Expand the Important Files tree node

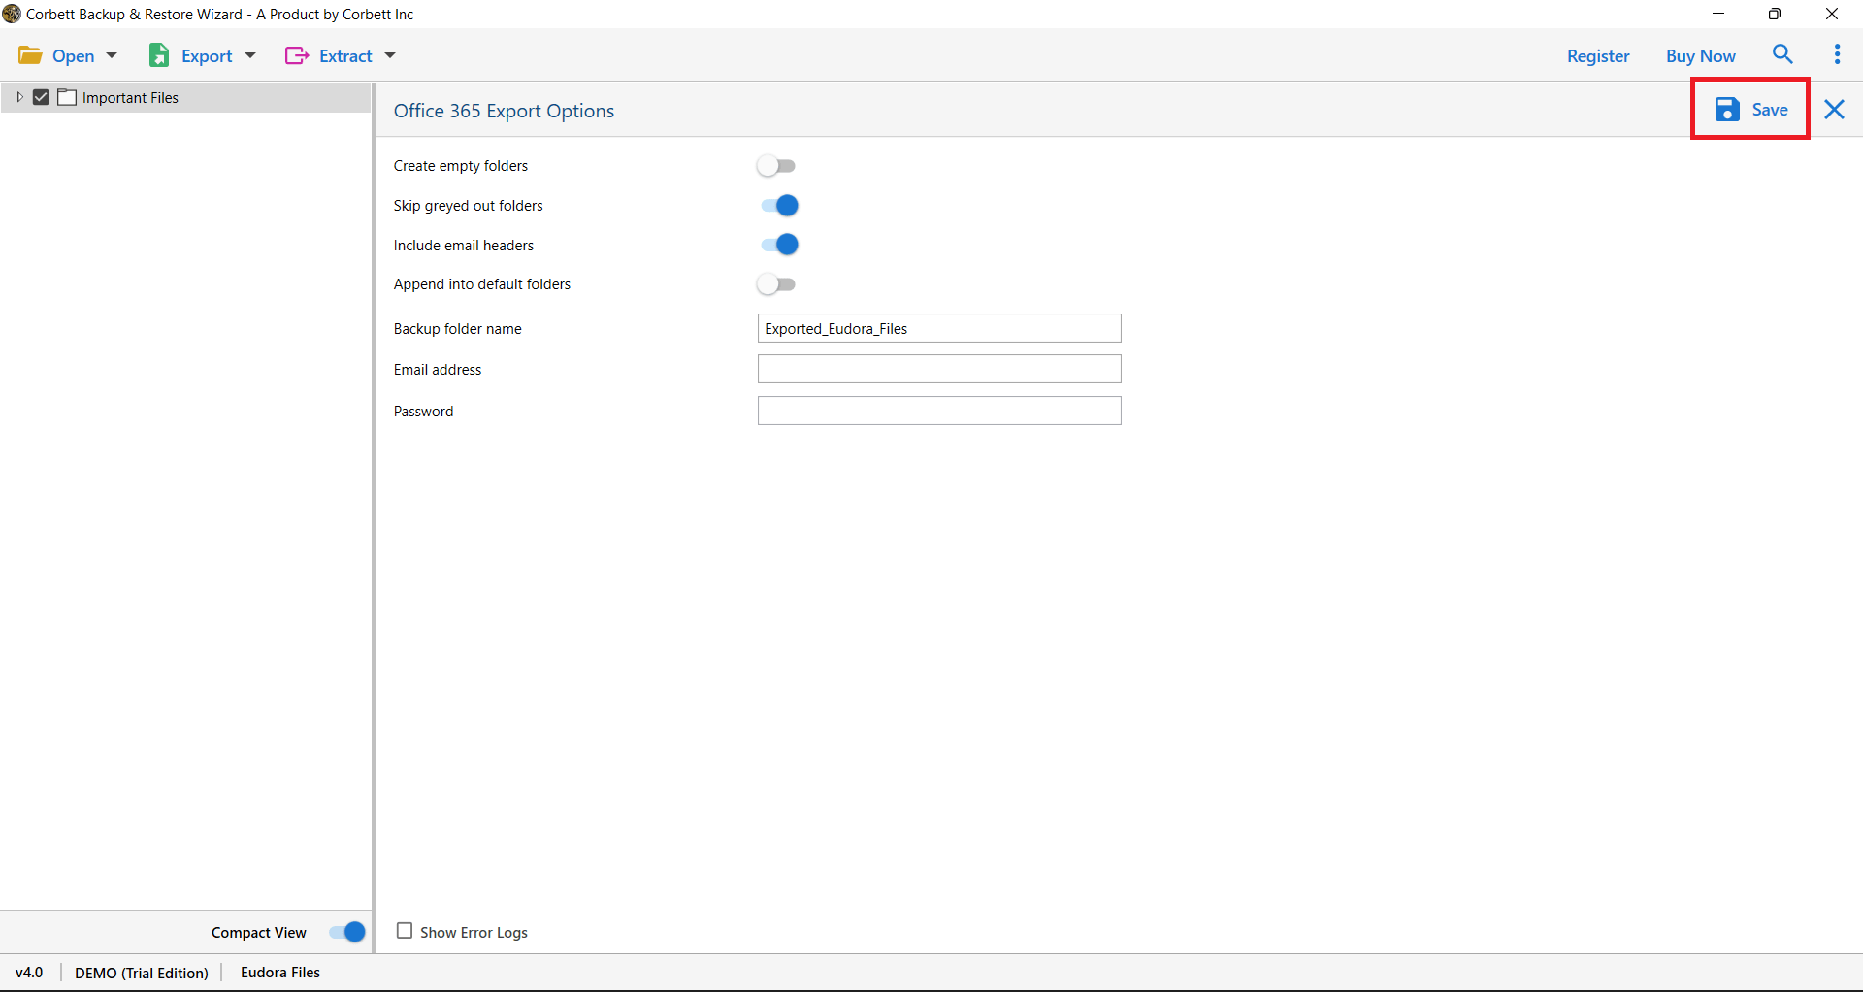[18, 97]
